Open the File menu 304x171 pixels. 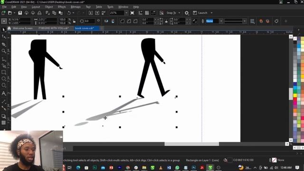pos(4,7)
